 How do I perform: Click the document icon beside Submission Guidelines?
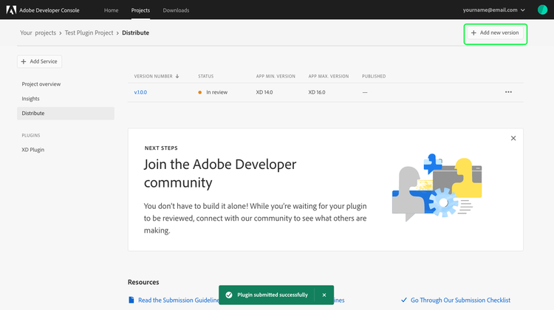(131, 300)
